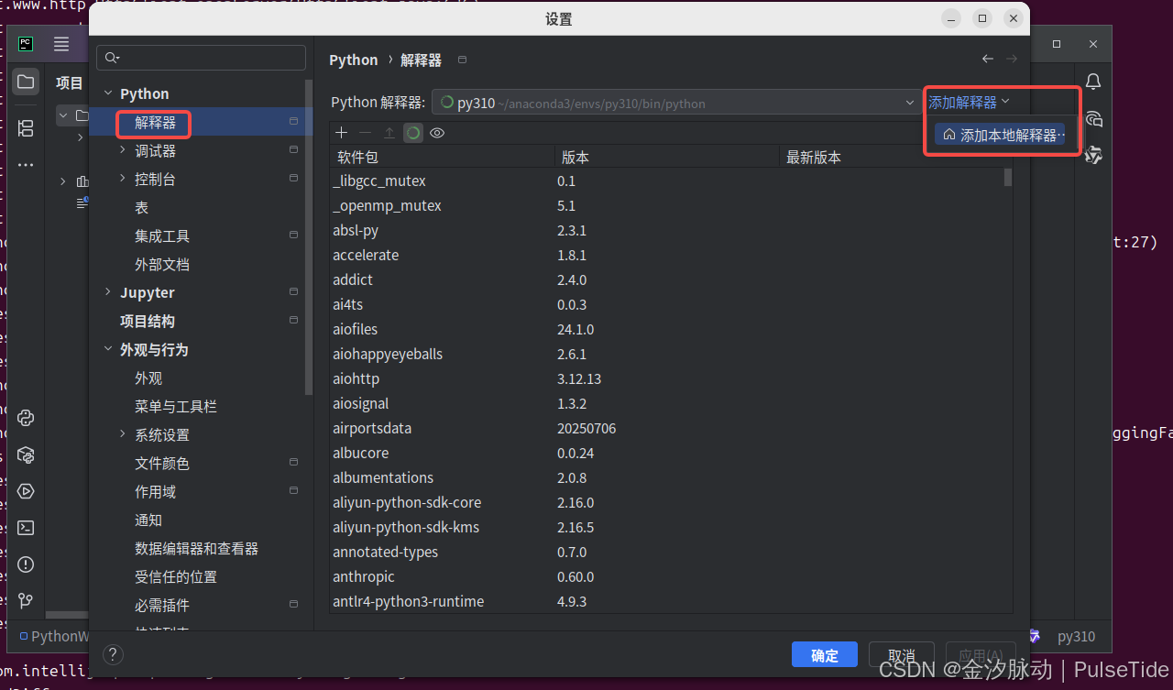Screen dimensions: 1173x690
Task: Click the 确定 button
Action: (825, 655)
